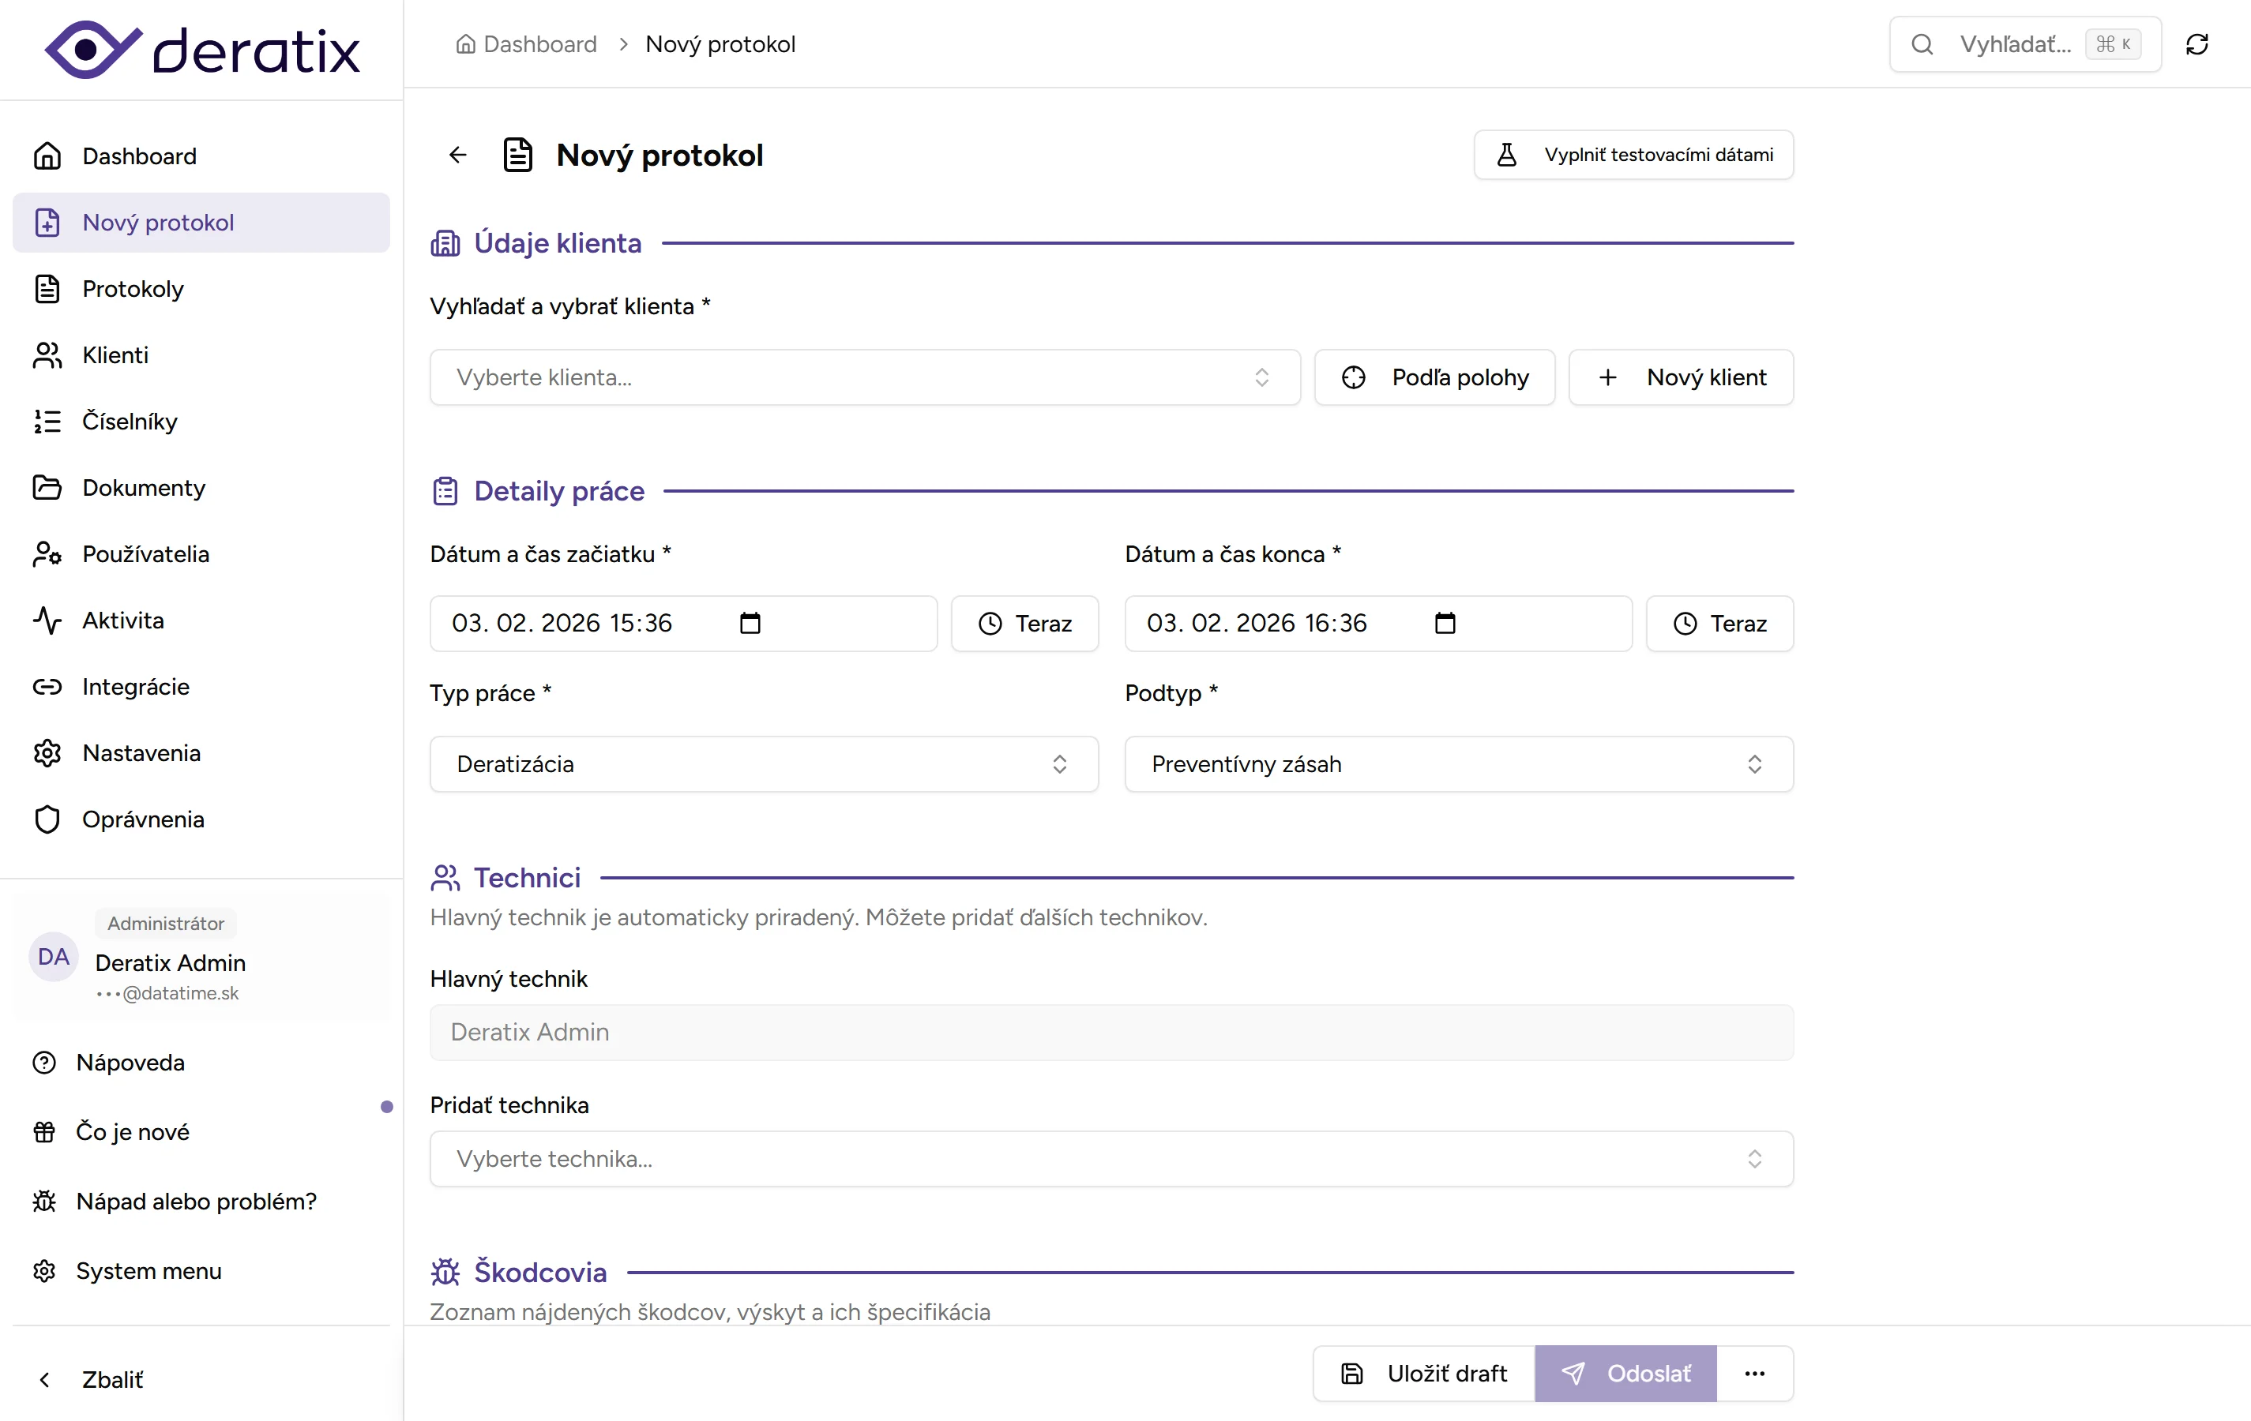Open the start date calendar picker
Viewport: 2251px width, 1421px height.
click(750, 623)
